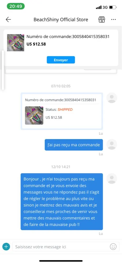The image size is (122, 264).
Task: Tap the BeachShiny Official Store title
Action: (61, 20)
